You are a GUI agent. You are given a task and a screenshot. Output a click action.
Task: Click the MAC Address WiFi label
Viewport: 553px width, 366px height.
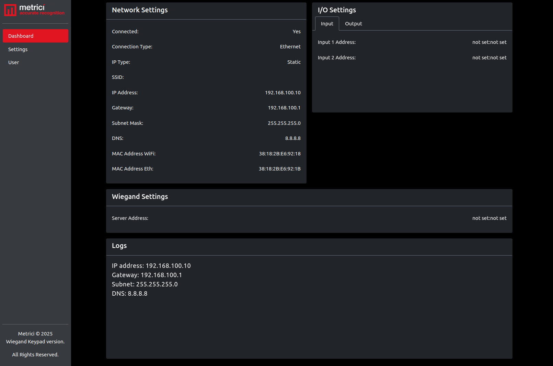pyautogui.click(x=134, y=154)
